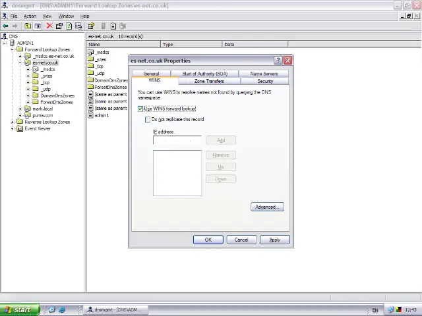Select the _udp tree item

click(x=45, y=89)
